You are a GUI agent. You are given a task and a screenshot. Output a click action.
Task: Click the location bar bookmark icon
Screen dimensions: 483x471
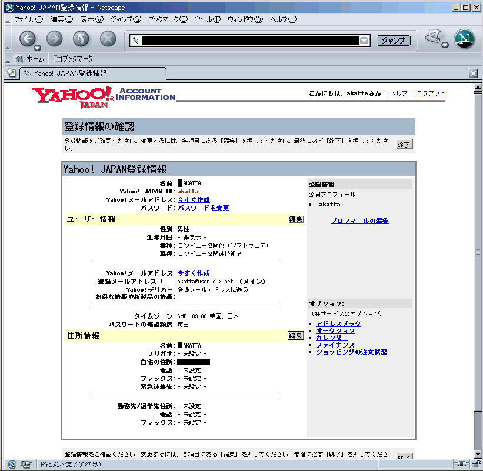[136, 41]
